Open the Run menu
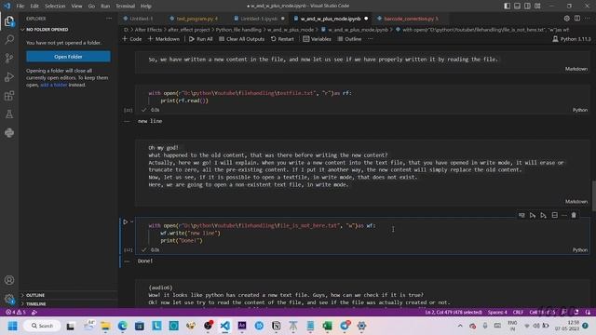This screenshot has height=335, width=596. [105, 7]
